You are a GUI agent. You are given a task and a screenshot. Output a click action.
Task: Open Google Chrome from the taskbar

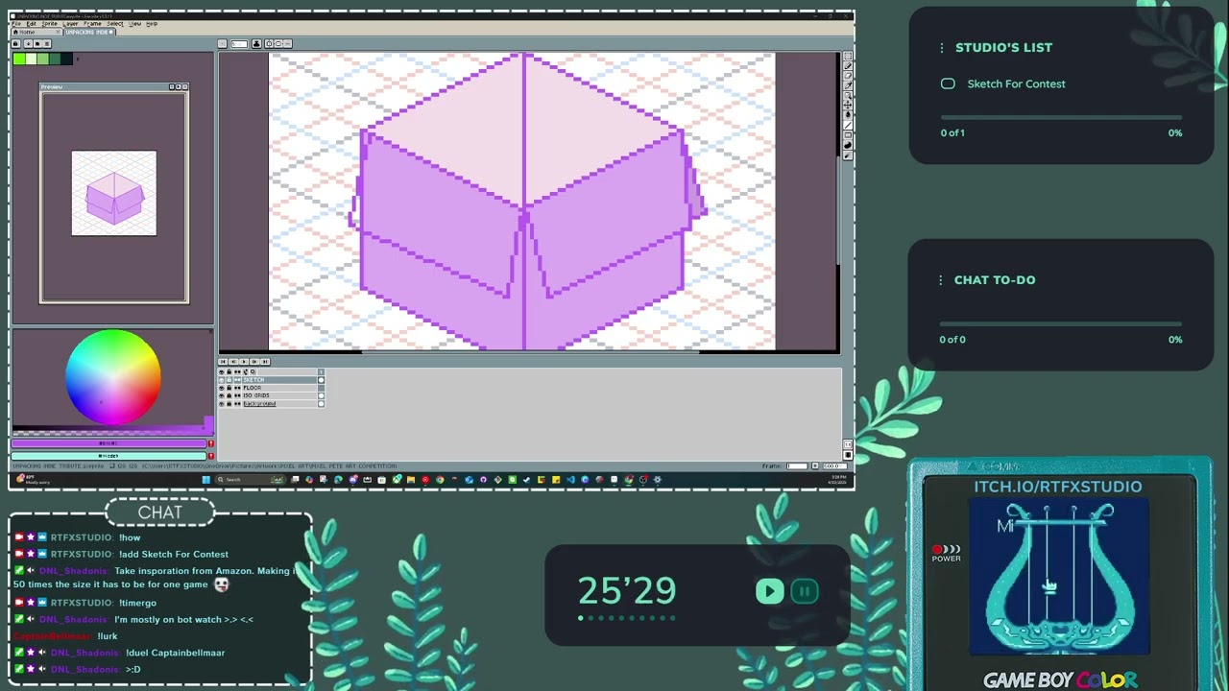tap(440, 479)
